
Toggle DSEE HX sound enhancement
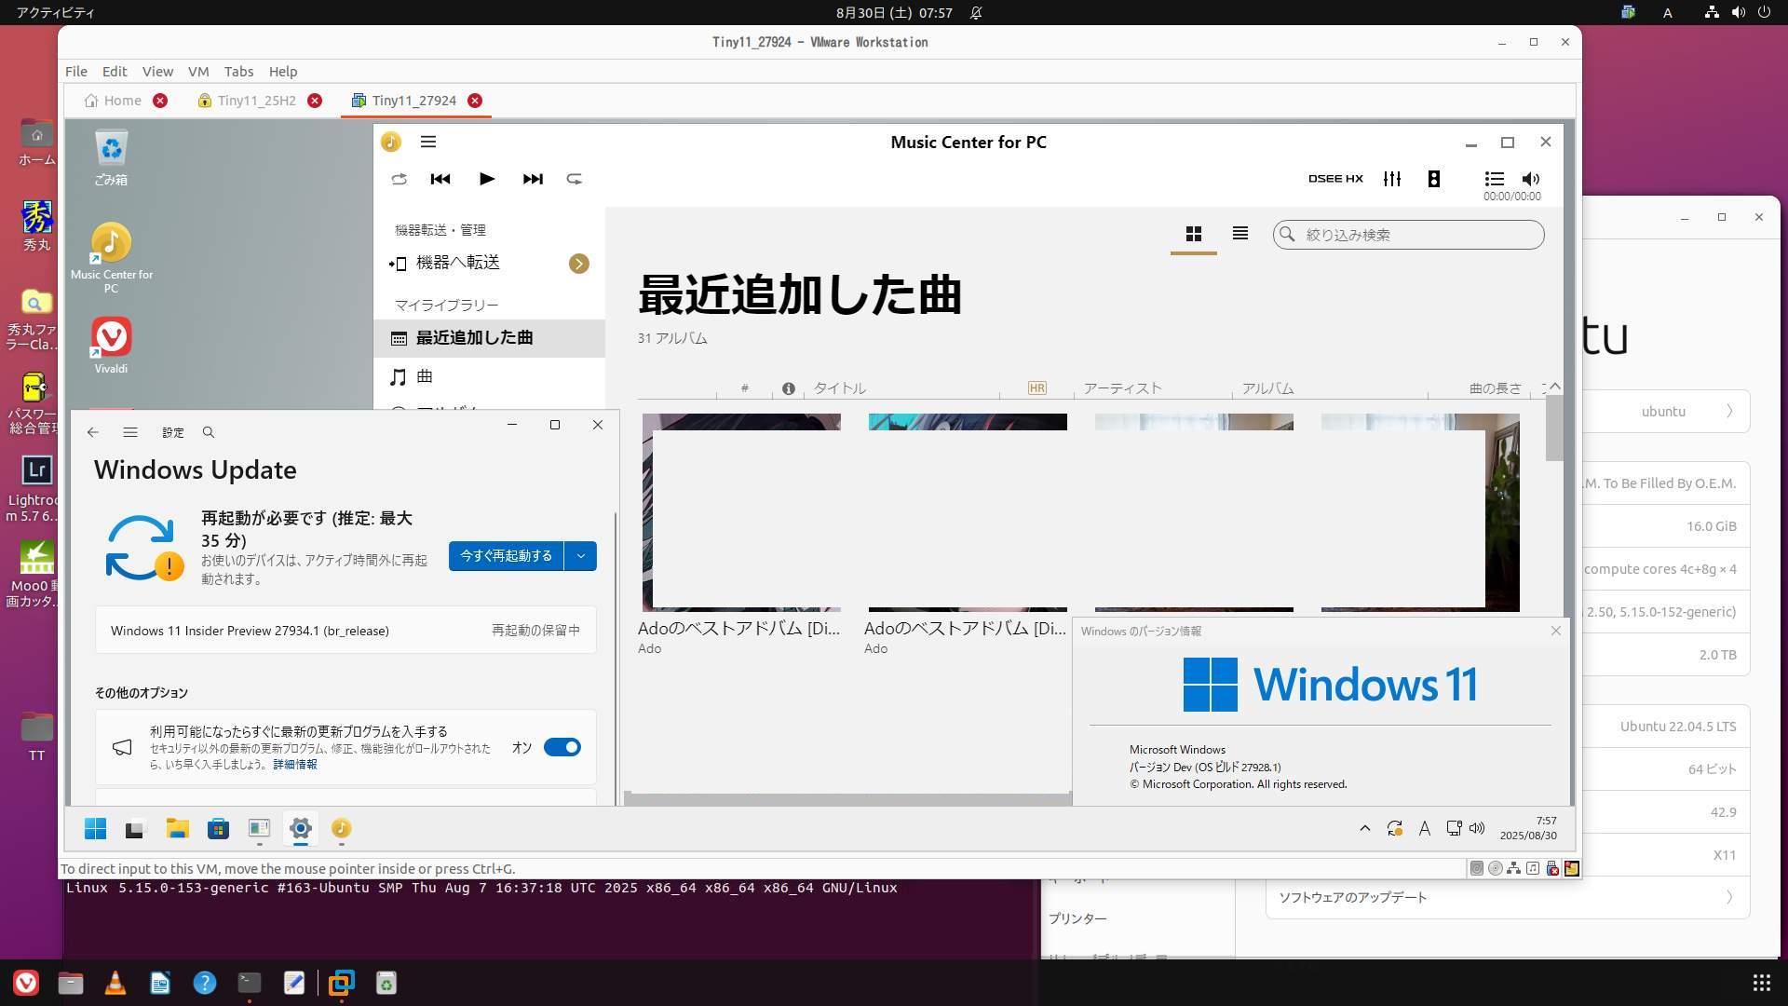(x=1334, y=179)
